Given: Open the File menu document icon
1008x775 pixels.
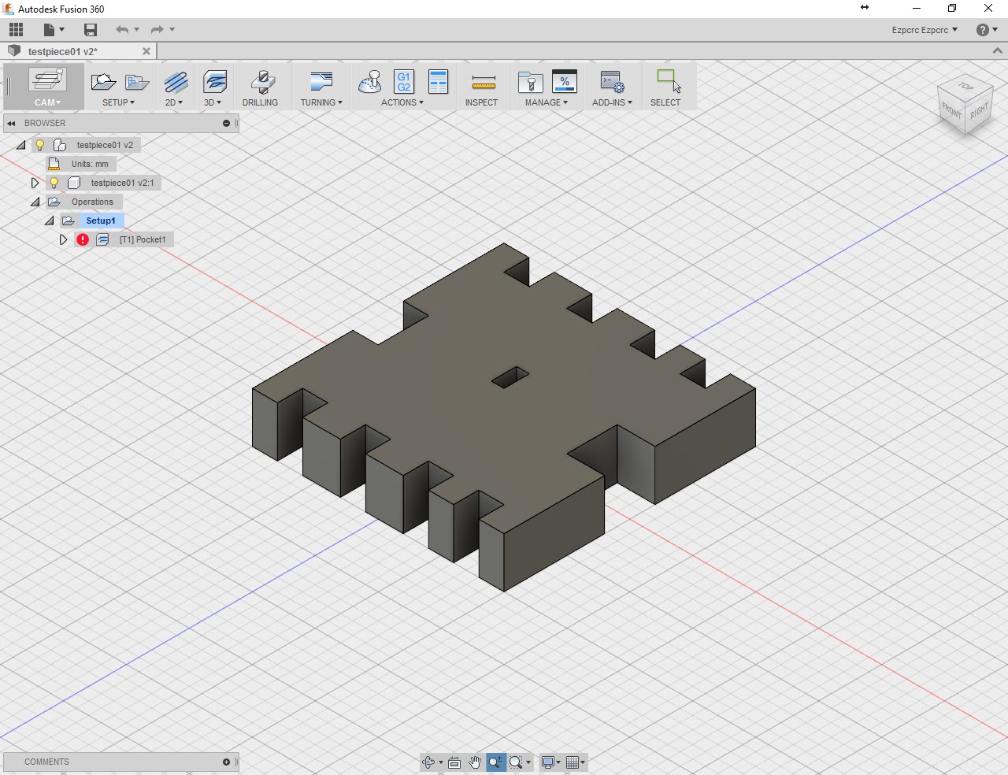Looking at the screenshot, I should (49, 30).
